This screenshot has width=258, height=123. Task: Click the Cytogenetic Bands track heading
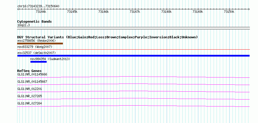[x=34, y=21]
